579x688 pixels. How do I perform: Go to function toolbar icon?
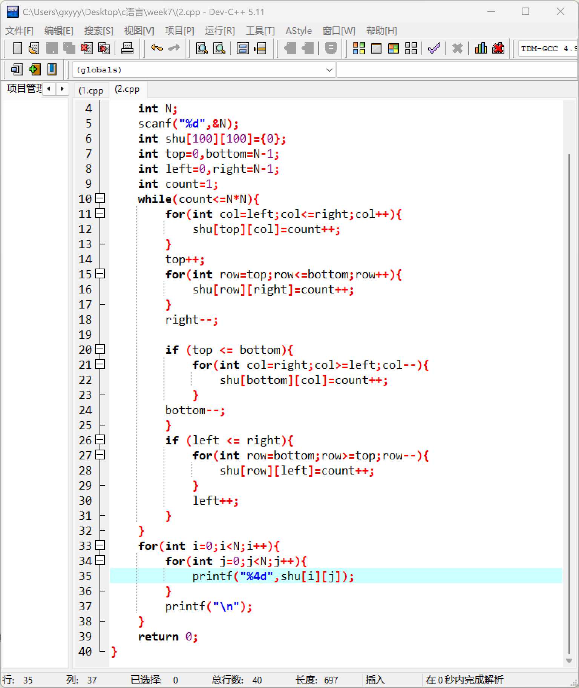242,48
